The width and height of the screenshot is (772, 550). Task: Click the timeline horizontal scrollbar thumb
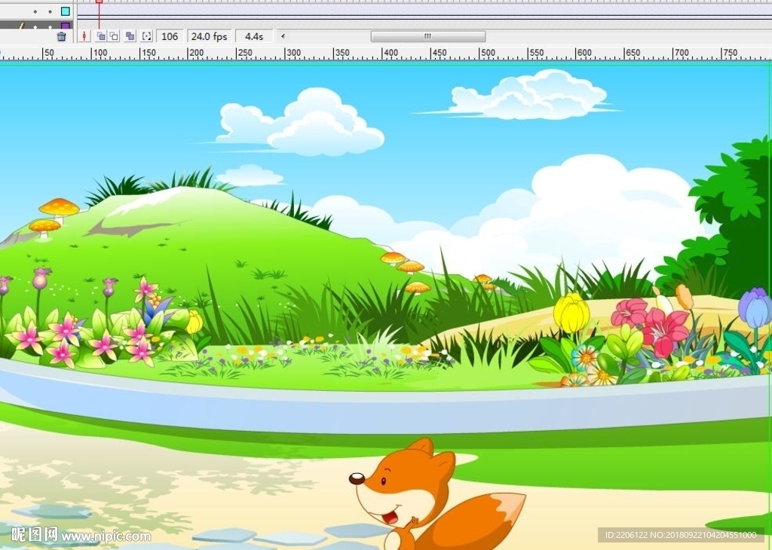point(428,36)
